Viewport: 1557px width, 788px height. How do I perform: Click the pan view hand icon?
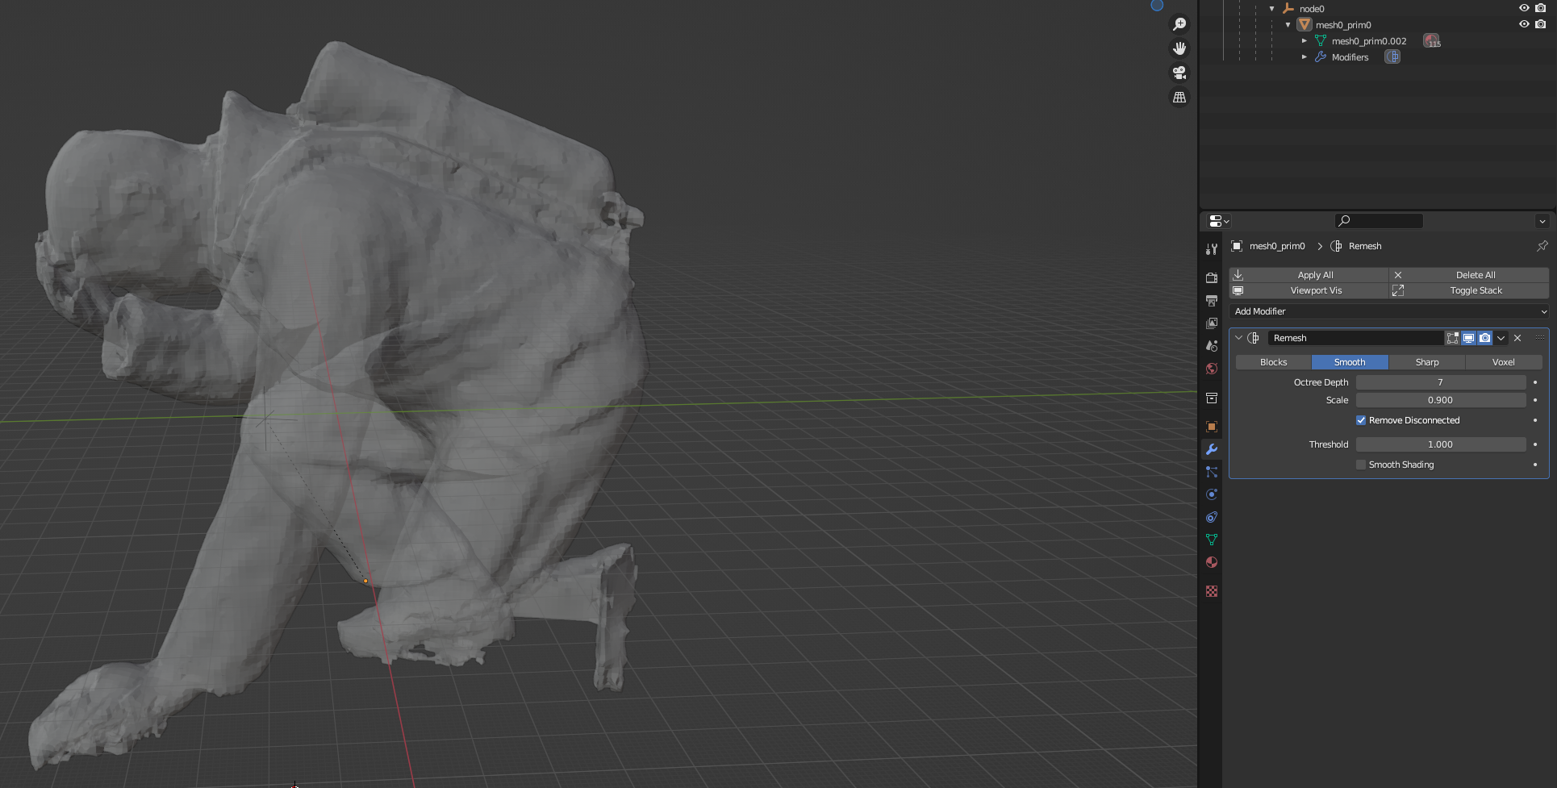coord(1179,48)
